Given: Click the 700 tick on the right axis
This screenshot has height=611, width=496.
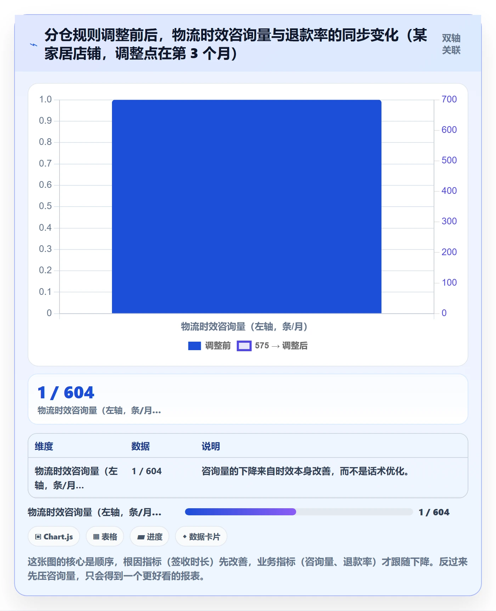Looking at the screenshot, I should click(449, 99).
